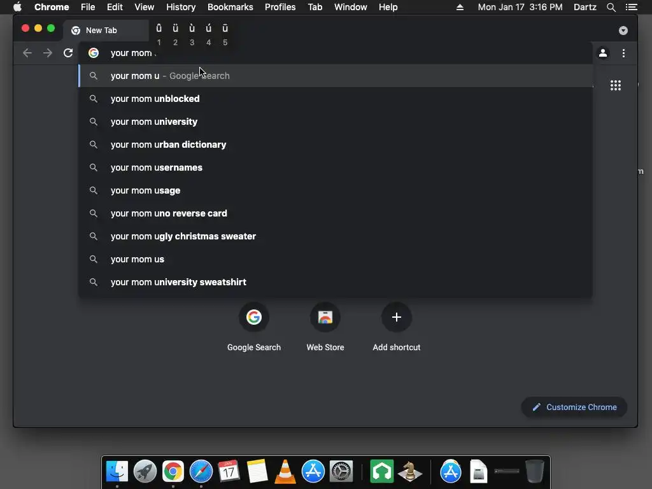652x489 pixels.
Task: Open Chess from the dock
Action: pos(410,472)
